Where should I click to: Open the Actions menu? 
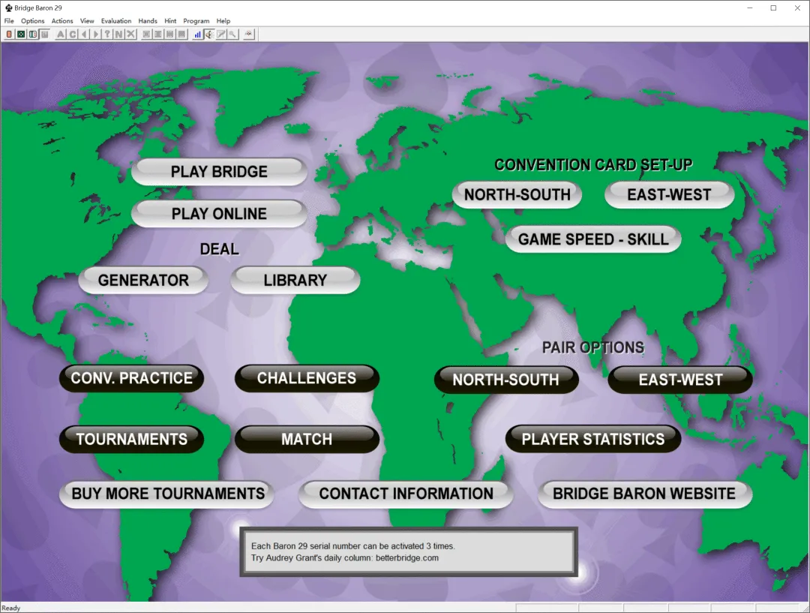tap(62, 21)
